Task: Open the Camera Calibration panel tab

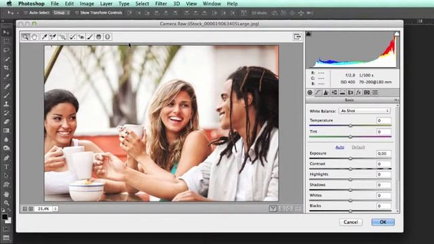Action: (x=367, y=92)
